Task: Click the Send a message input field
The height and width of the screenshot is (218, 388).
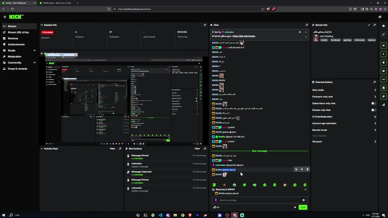Action: pyautogui.click(x=259, y=200)
